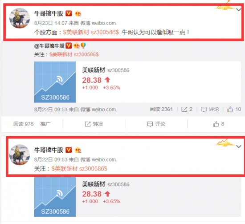The width and height of the screenshot is (245, 224).
Task: Open the $美联新材 sz300586$ link in first post
Action: 91,33
